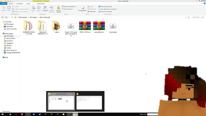Click Invertir selección
Viewport: 206px width, 116px height.
[105, 12]
